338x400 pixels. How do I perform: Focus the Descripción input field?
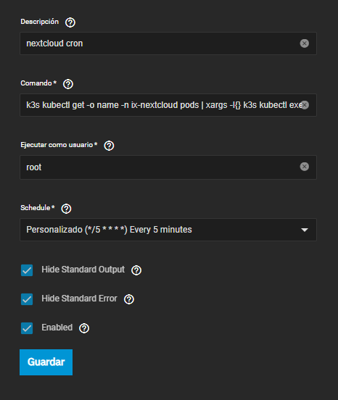click(x=168, y=43)
